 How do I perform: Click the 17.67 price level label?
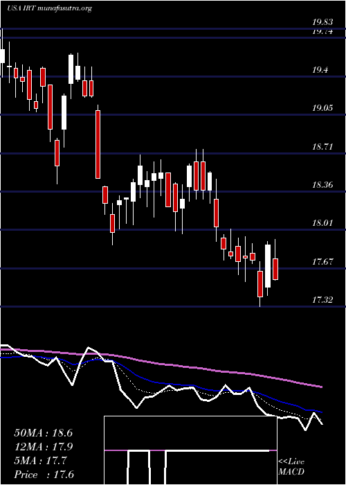pyautogui.click(x=322, y=262)
